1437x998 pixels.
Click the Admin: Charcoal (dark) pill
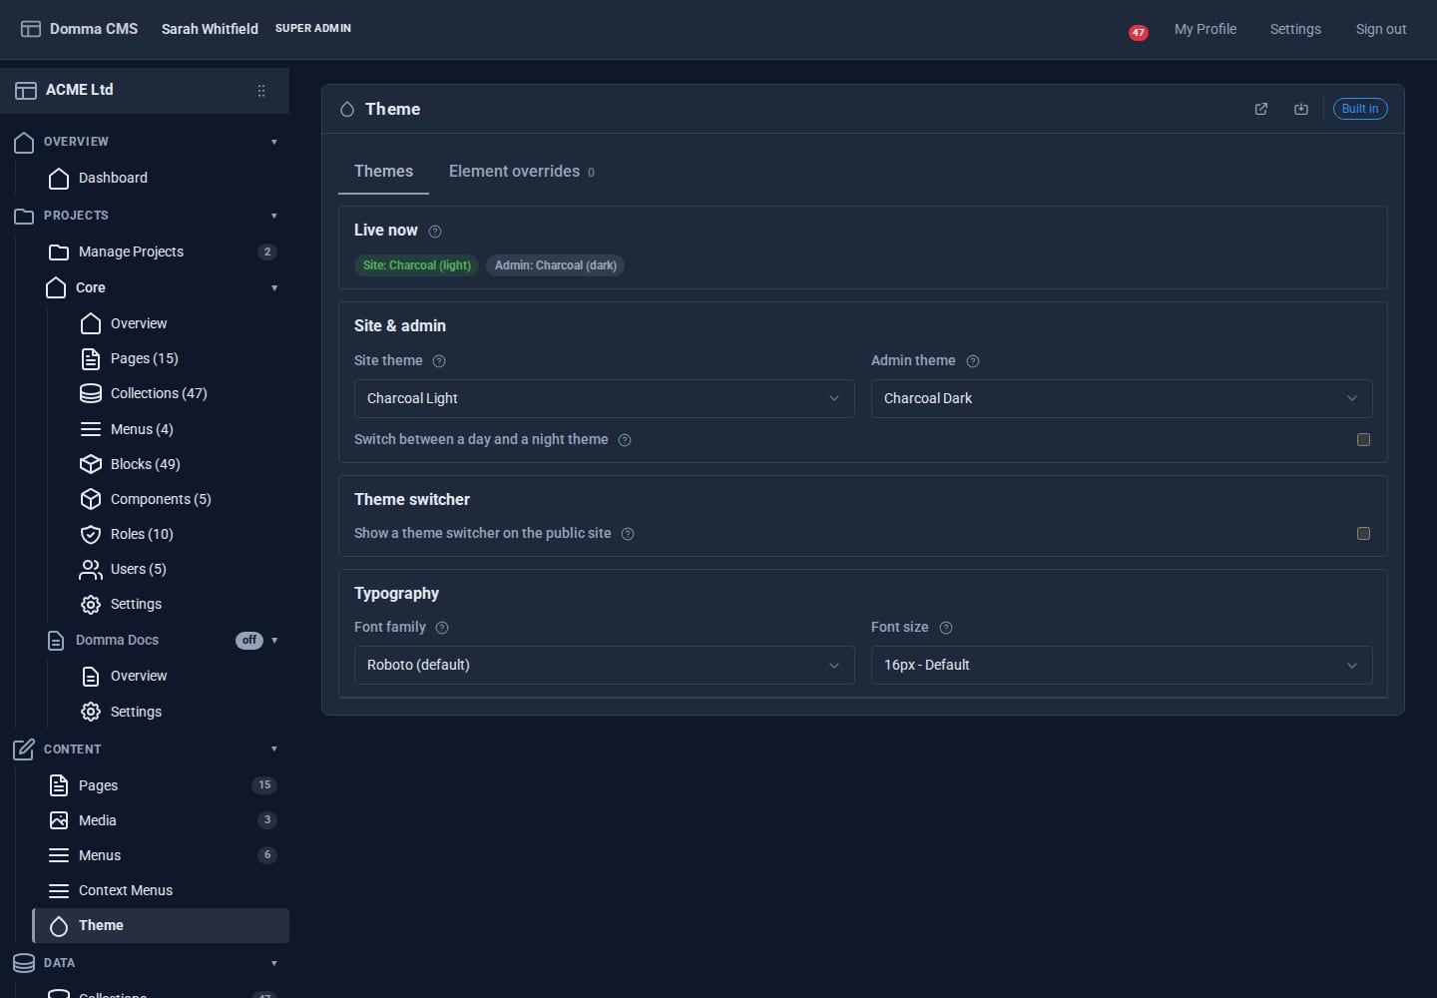click(556, 265)
